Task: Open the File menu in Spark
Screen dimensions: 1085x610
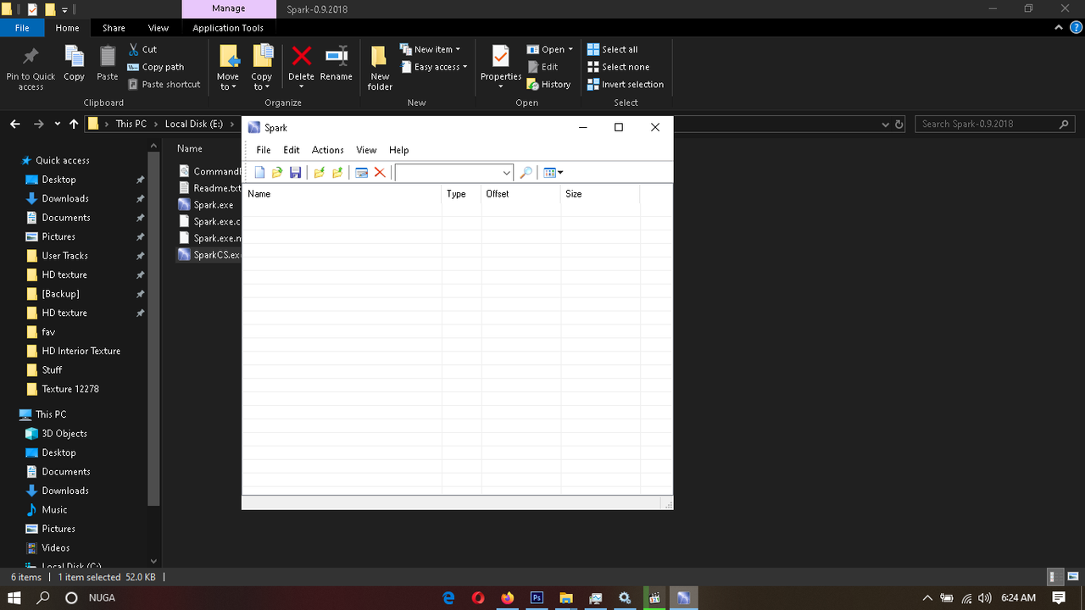Action: [264, 150]
